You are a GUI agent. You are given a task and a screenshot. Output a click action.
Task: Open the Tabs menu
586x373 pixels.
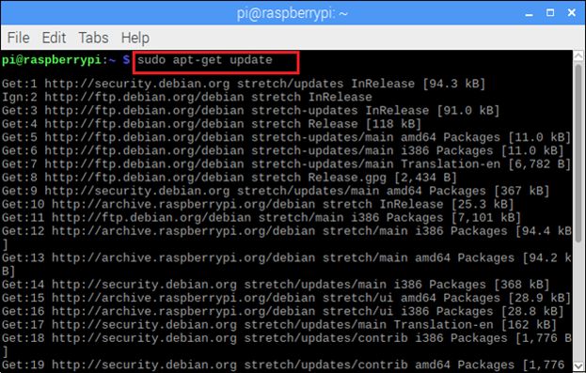pos(93,38)
